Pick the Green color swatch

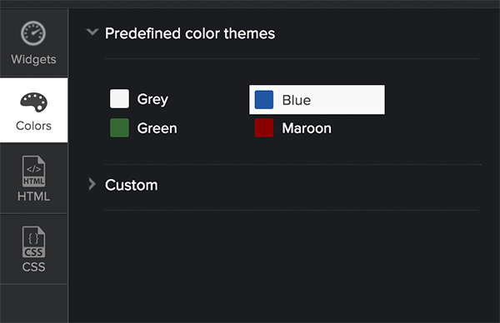pos(119,128)
